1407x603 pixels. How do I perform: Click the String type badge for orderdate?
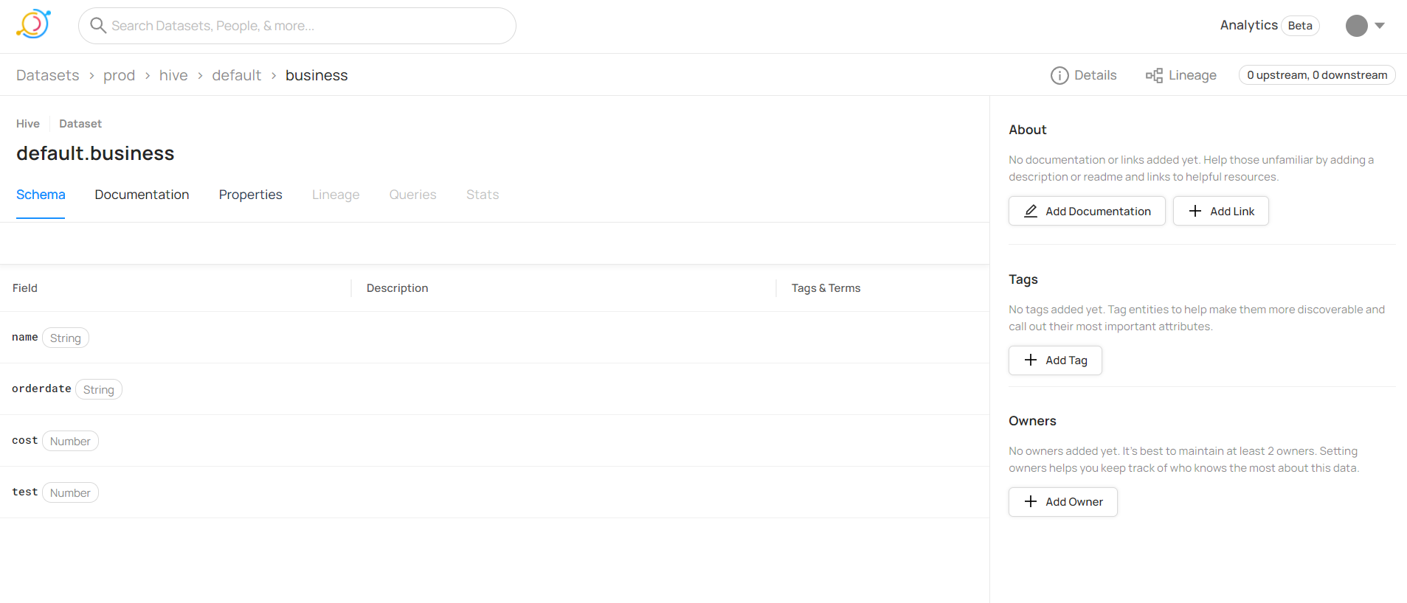99,389
